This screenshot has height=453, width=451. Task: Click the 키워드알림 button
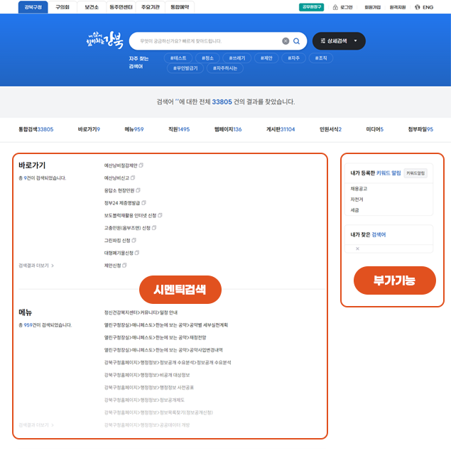[415, 173]
